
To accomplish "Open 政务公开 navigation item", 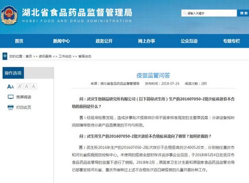I will coord(104,41).
